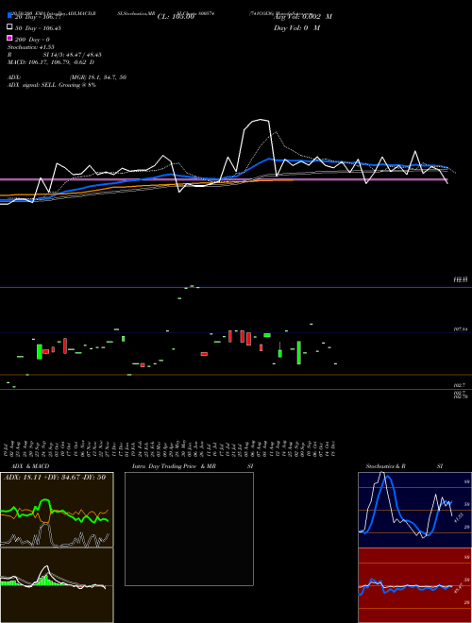This screenshot has width=472, height=623.
Task: Open the MACD histogram chart panel
Action: click(x=57, y=585)
